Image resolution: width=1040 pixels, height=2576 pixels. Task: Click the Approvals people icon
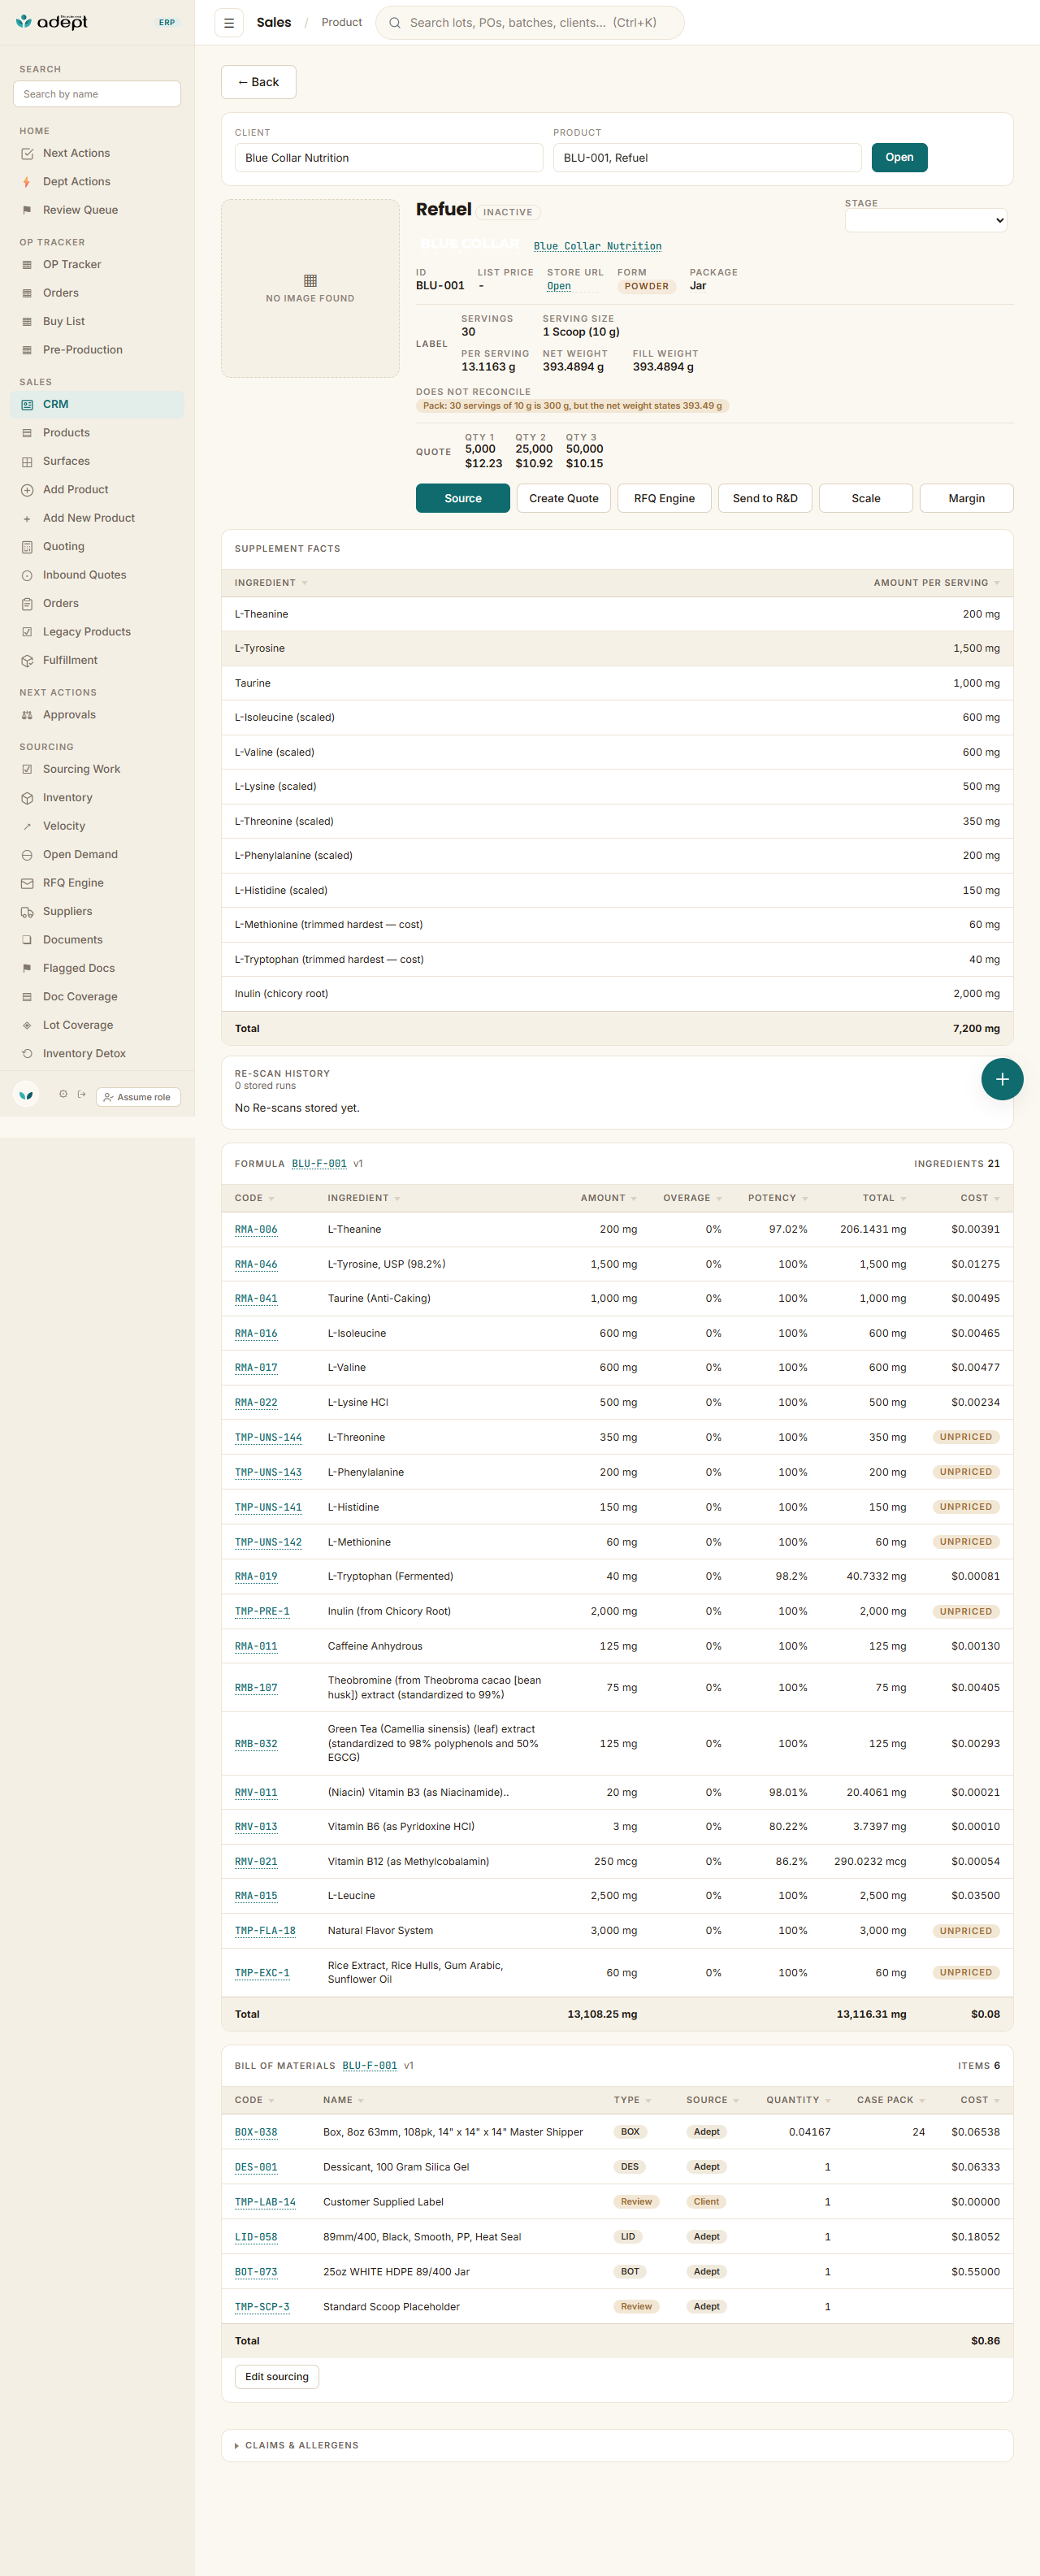(x=27, y=715)
